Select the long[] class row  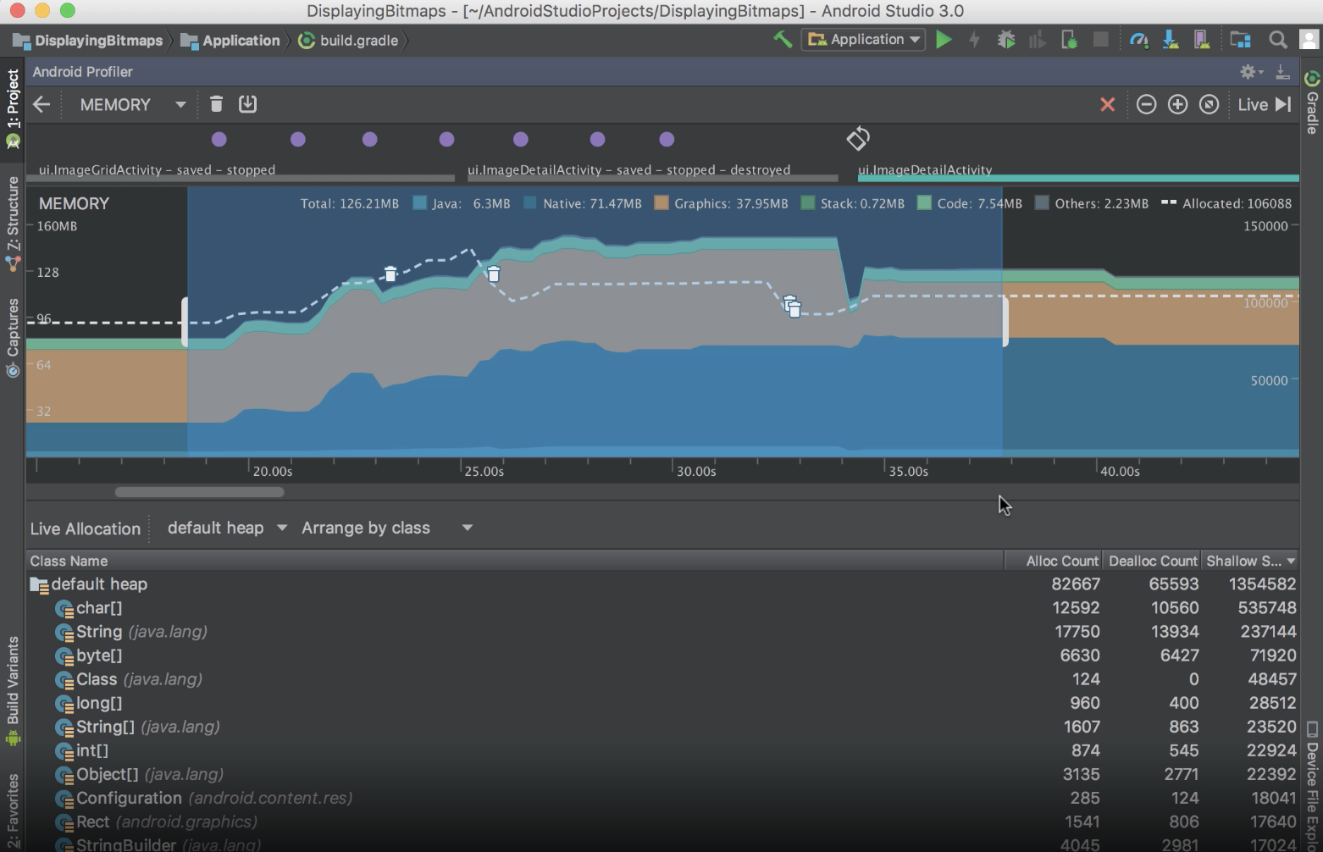coord(662,703)
